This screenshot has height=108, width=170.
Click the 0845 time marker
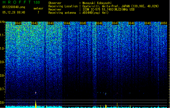pos(83,23)
